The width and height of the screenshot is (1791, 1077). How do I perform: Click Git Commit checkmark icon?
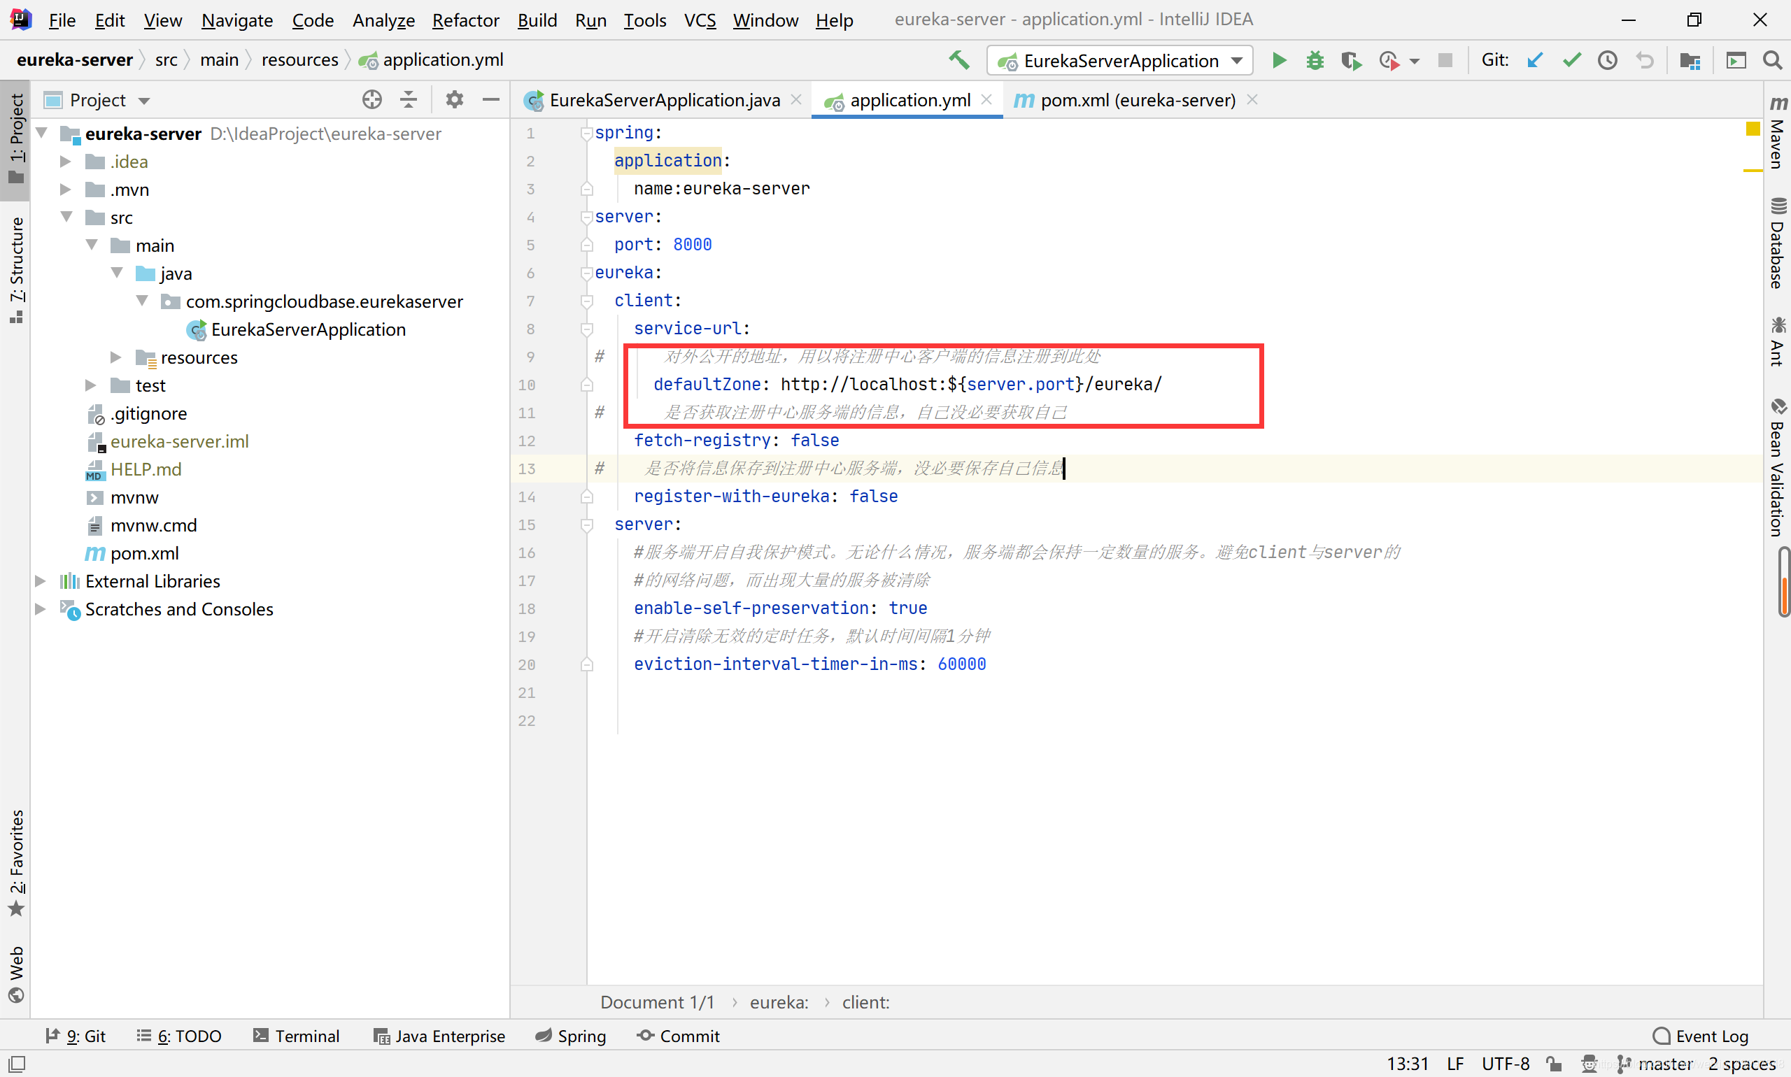point(1571,60)
